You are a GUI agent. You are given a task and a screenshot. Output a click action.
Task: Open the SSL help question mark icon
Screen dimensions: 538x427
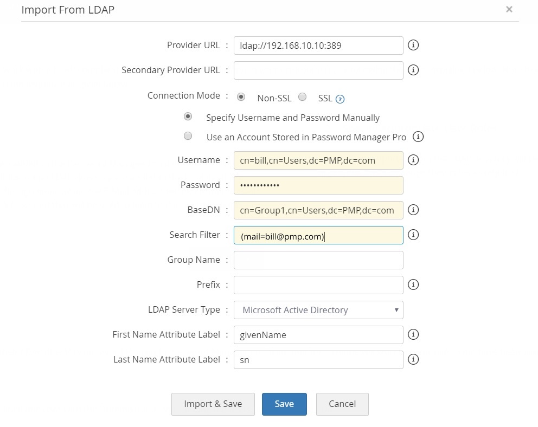pos(340,99)
